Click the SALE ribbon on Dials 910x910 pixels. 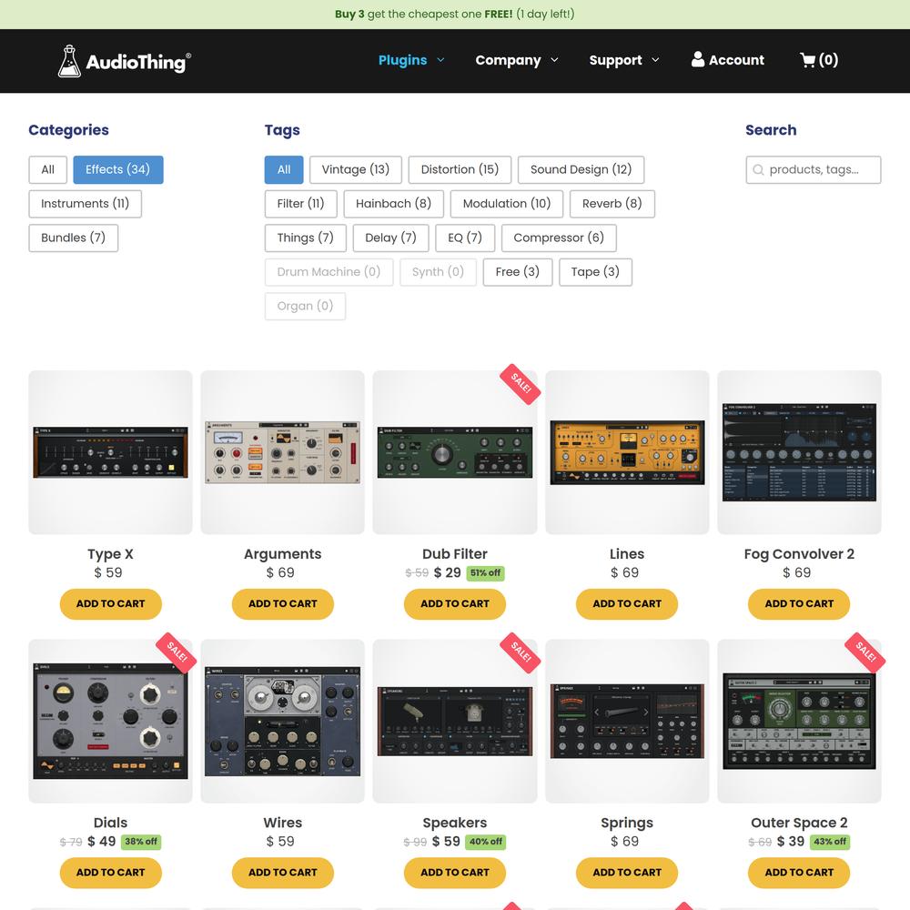[176, 652]
